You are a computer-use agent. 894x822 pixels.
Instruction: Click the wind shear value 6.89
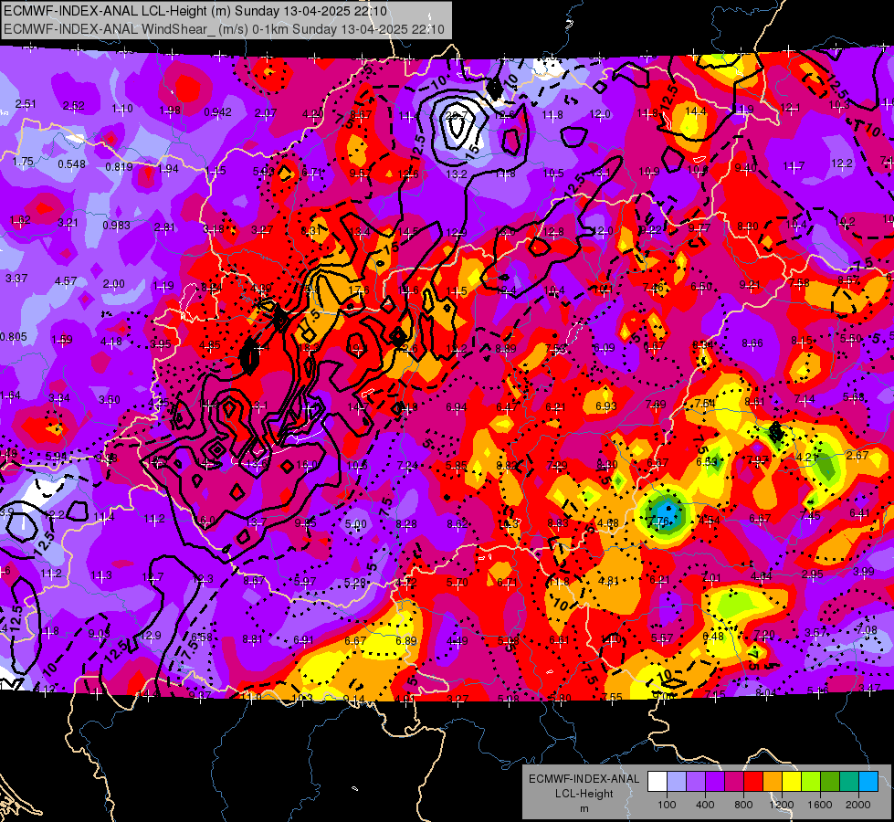point(406,641)
